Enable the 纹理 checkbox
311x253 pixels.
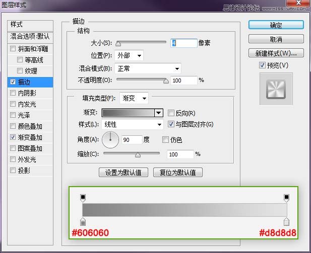[x=20, y=71]
